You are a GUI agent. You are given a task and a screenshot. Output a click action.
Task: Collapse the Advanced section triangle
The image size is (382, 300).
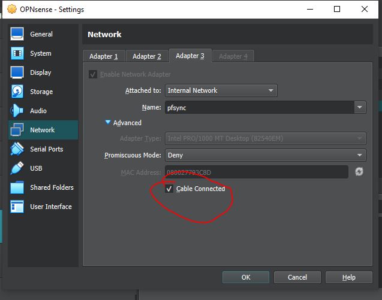click(x=108, y=122)
